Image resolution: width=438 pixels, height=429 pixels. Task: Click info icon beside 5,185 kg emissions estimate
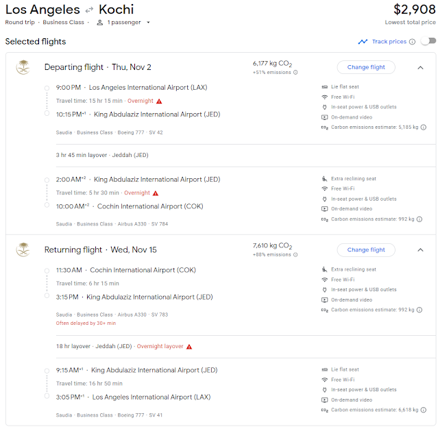(423, 127)
